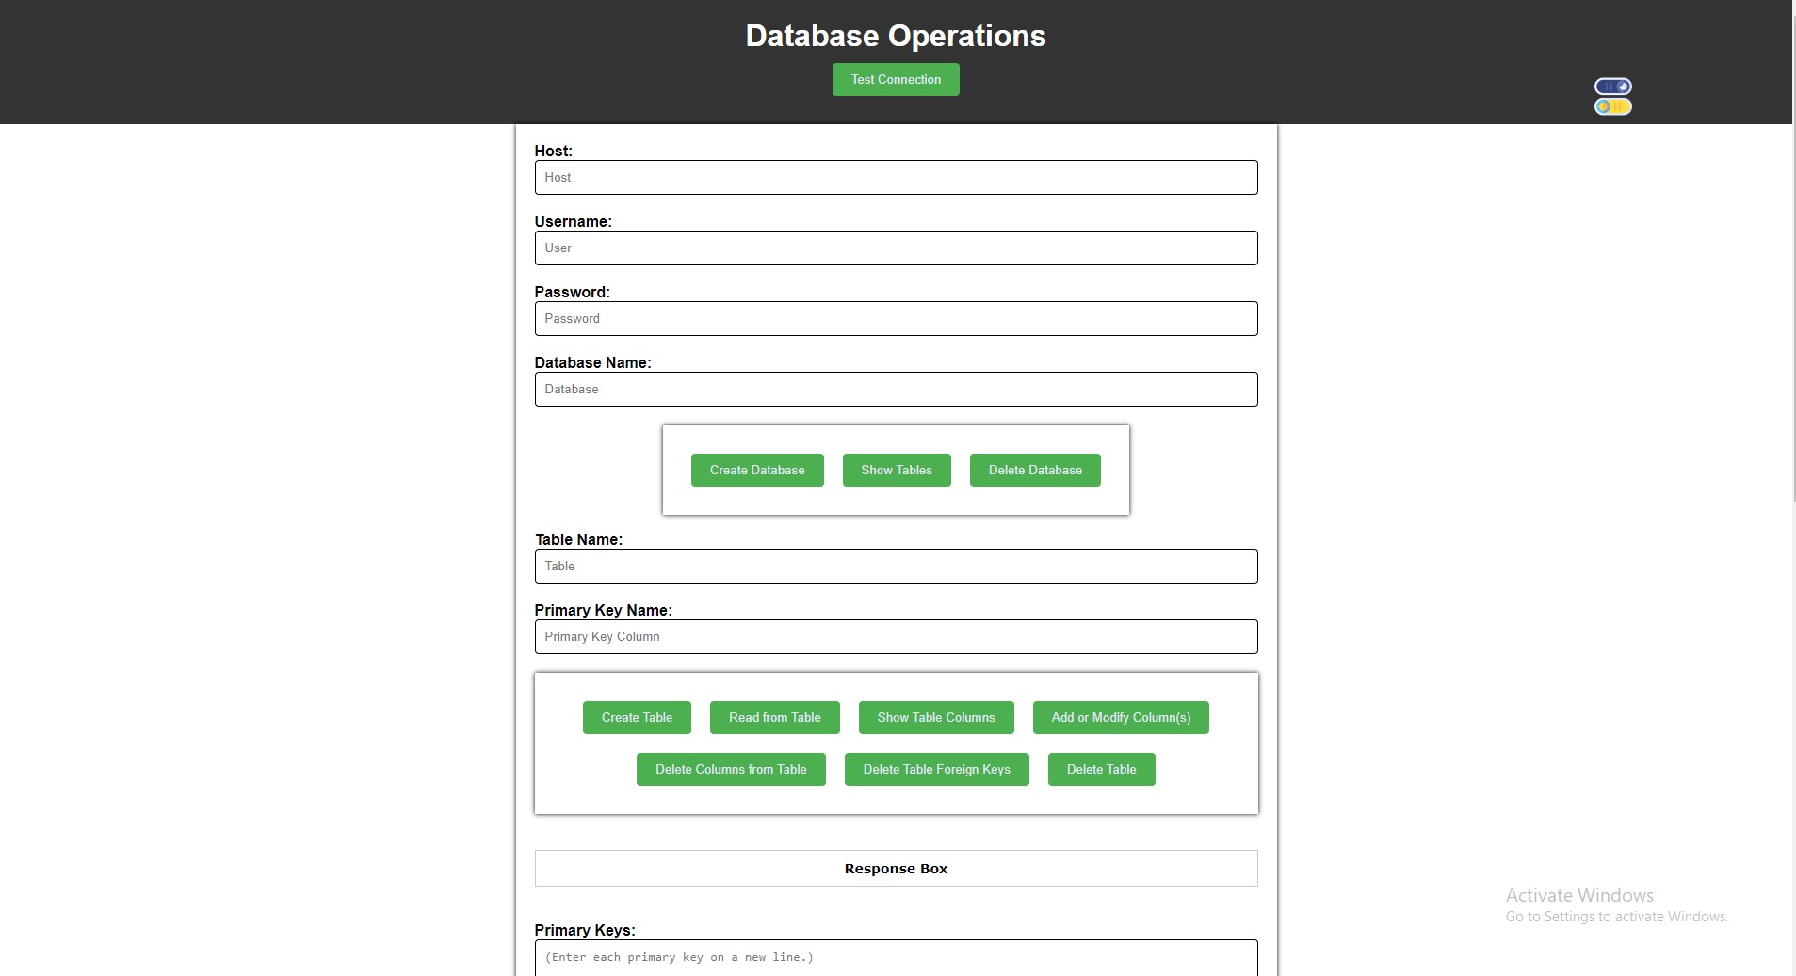This screenshot has width=1796, height=976.
Task: Focus the Host input field
Action: click(896, 178)
